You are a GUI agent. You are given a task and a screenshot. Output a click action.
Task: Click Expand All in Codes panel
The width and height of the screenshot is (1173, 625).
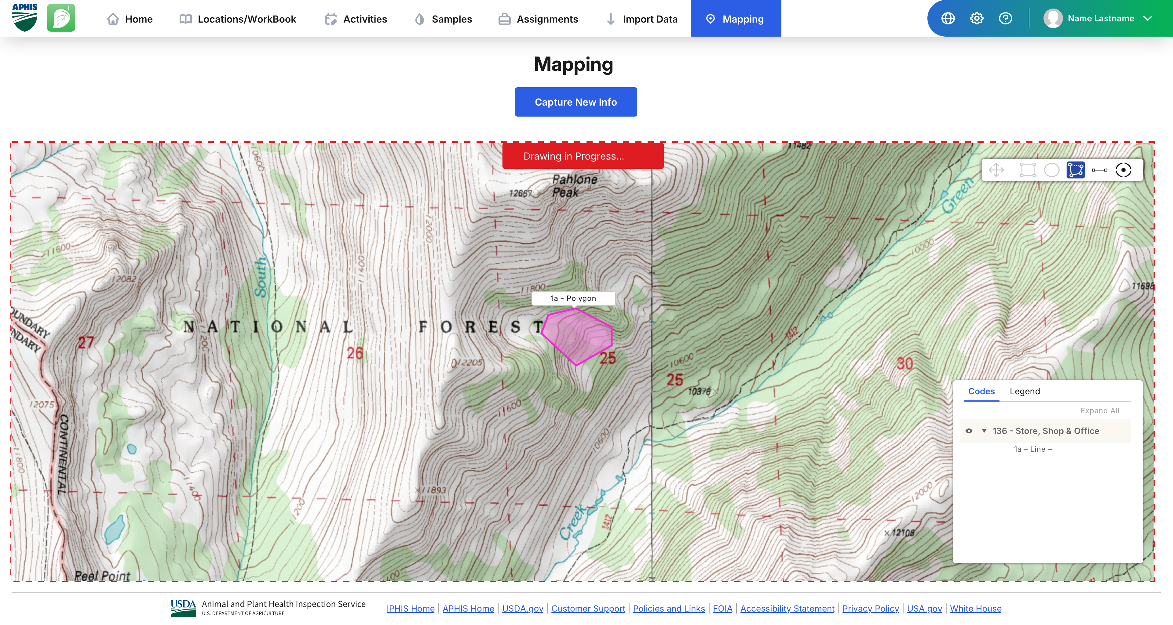pos(1100,411)
